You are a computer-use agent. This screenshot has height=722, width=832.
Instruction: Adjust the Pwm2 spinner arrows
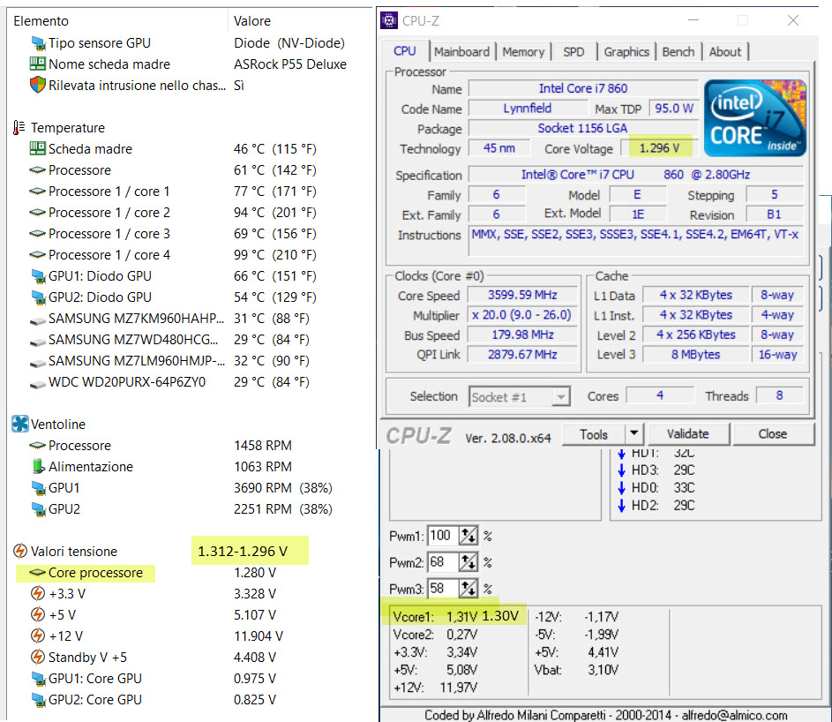[468, 562]
